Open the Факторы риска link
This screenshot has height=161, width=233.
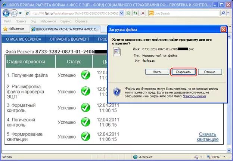point(195,96)
